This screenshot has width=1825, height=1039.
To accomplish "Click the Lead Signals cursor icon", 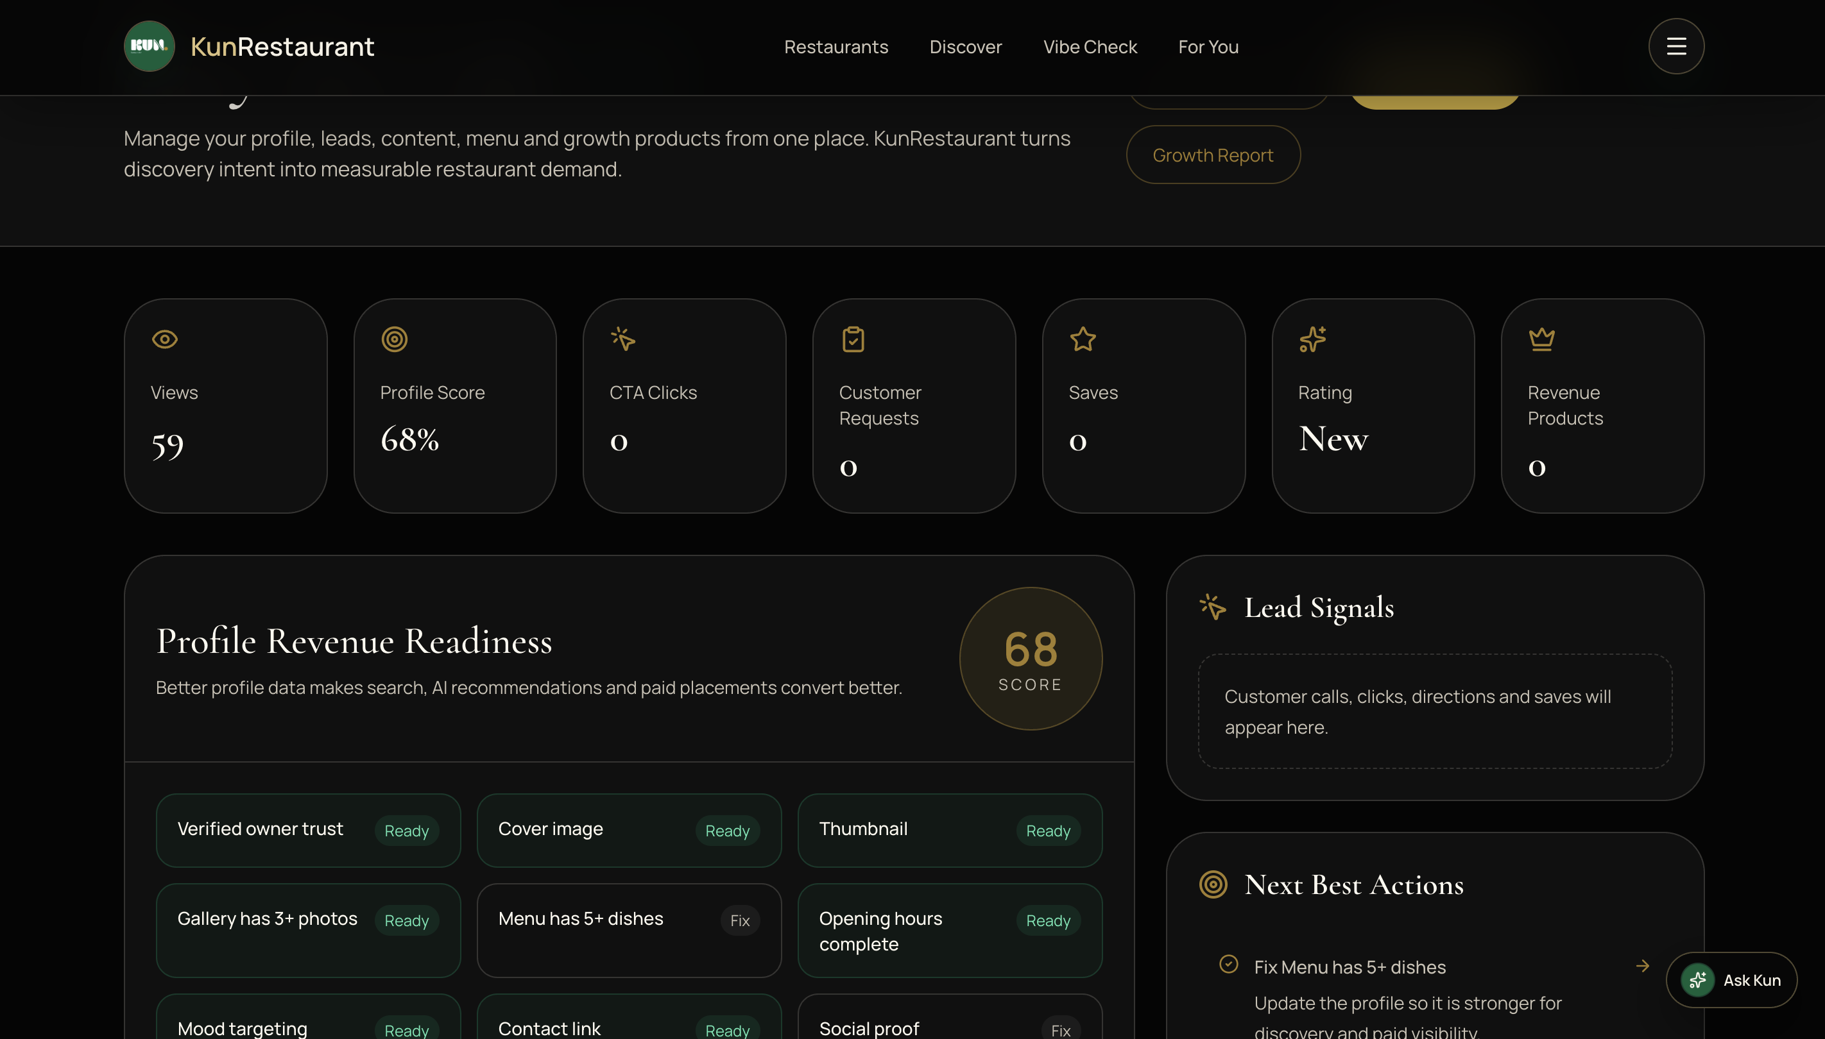I will point(1213,607).
